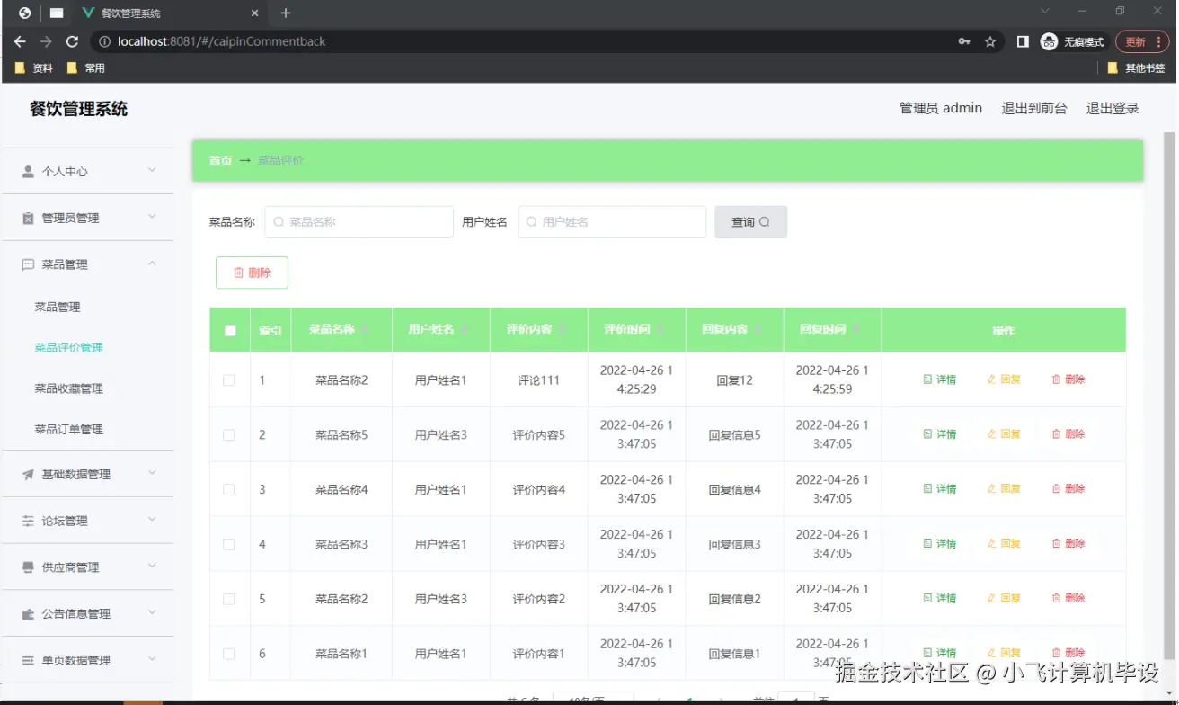Click the back navigation arrow in browser

coord(20,41)
